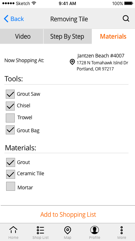Tap Add to Shopping List

[x=68, y=214]
